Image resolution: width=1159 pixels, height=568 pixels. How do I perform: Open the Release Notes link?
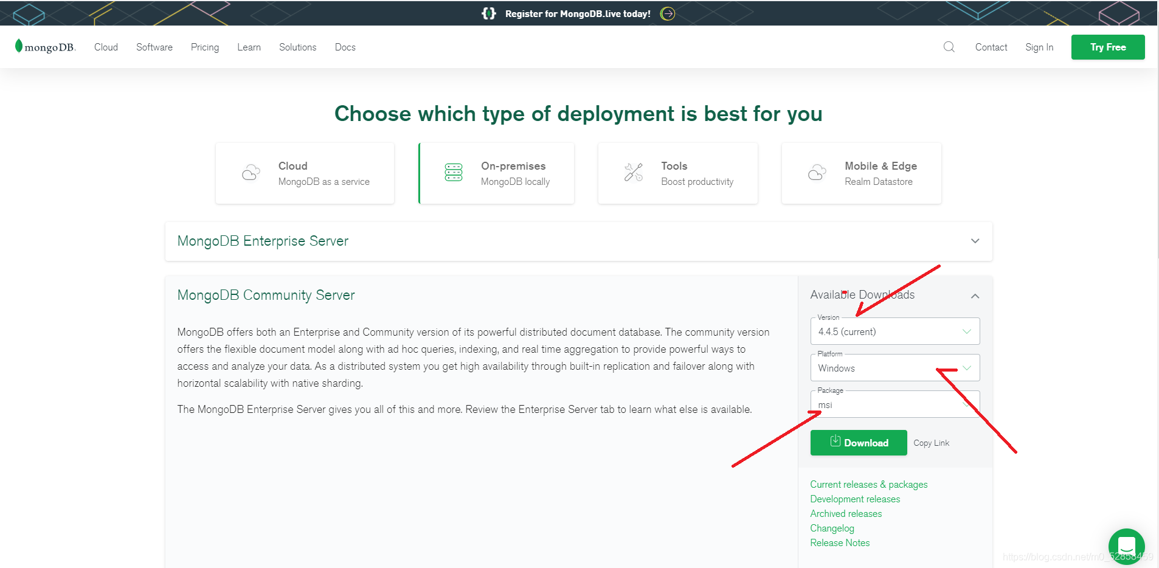point(840,542)
